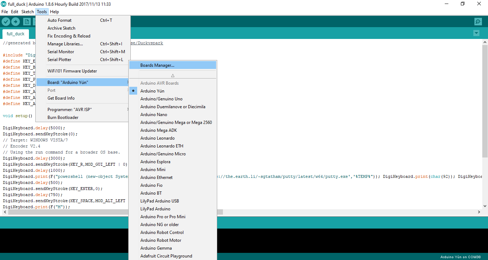Choose Arduino Robot Motor board
The image size is (488, 260).
(173, 240)
